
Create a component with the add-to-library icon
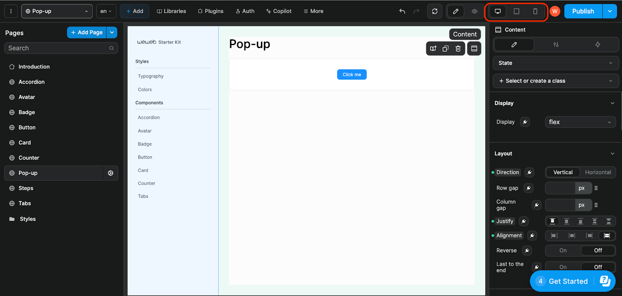[x=433, y=48]
